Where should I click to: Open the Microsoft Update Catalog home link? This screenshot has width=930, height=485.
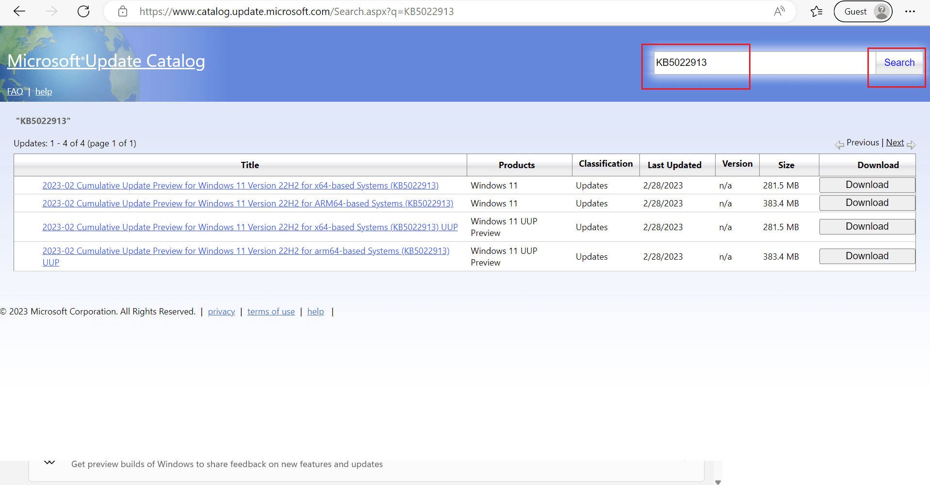coord(106,61)
